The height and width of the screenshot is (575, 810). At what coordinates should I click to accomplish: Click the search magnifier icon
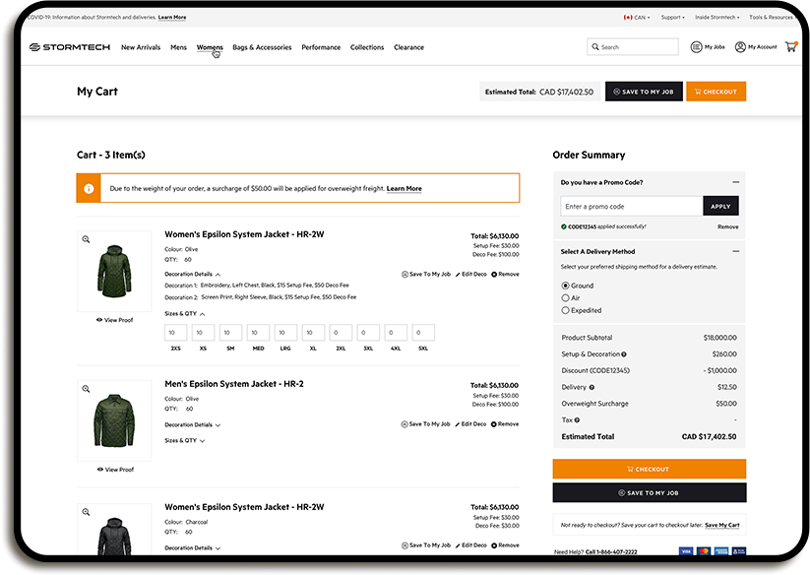[595, 46]
